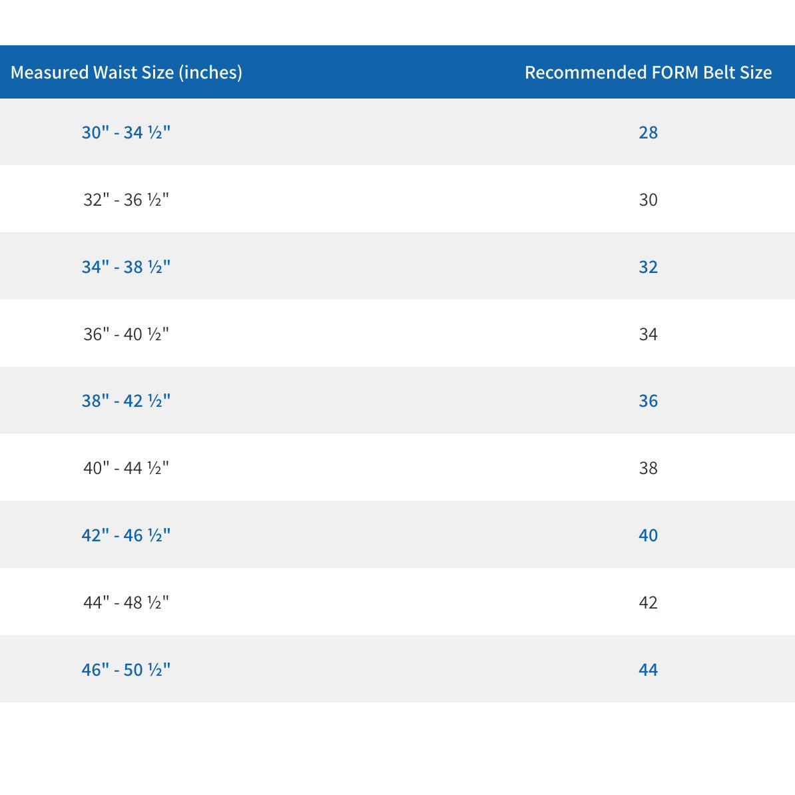
Task: Click the 42" - 46 ½" waist range
Action: [x=127, y=535]
